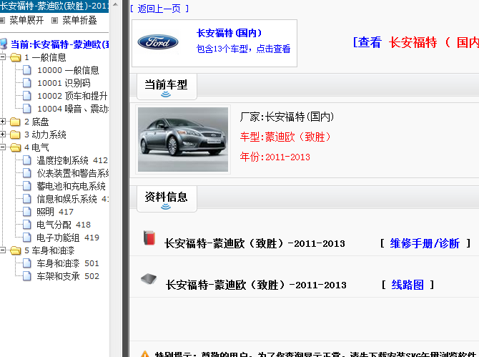Image resolution: width=479 pixels, height=357 pixels.
Task: Click folder icon of 4 电气
Action: 15,147
